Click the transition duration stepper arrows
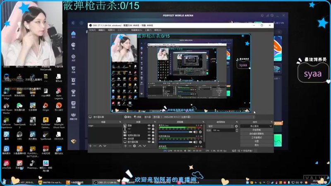This screenshot has height=186, width=331. (x=237, y=130)
